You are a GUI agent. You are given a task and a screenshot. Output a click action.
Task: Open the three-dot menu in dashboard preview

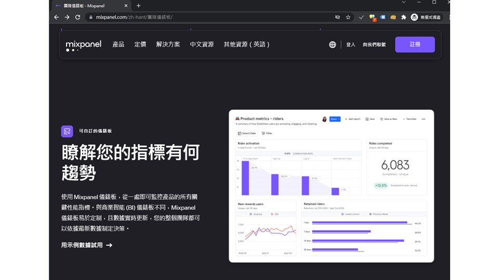[423, 119]
